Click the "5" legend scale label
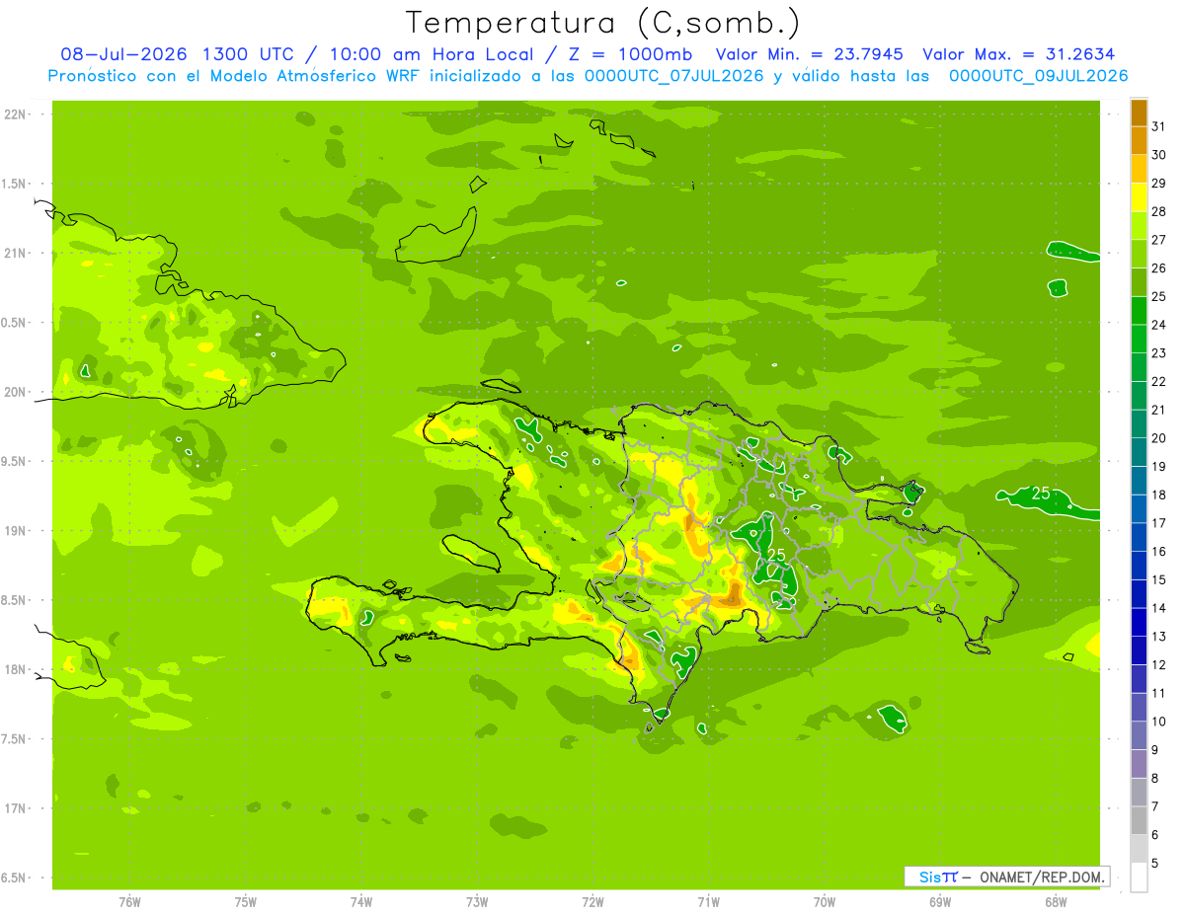 coord(1155,864)
